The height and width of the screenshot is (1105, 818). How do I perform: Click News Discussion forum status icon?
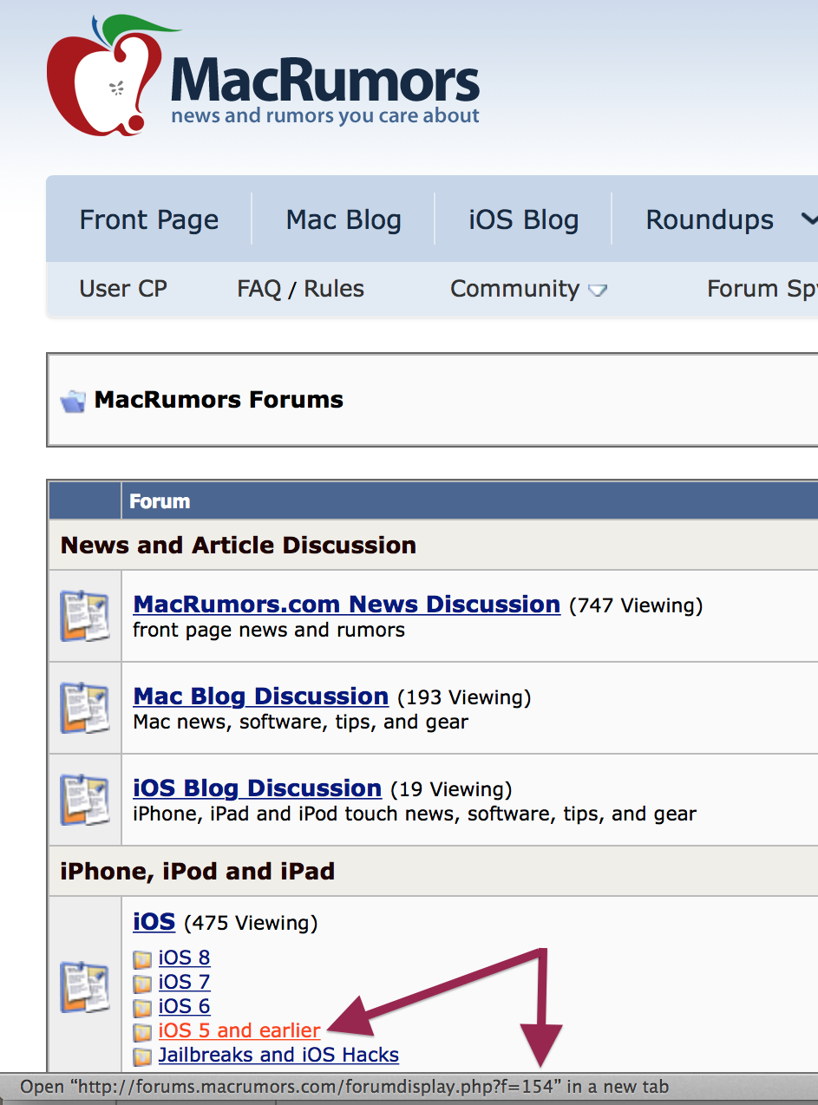[x=84, y=616]
